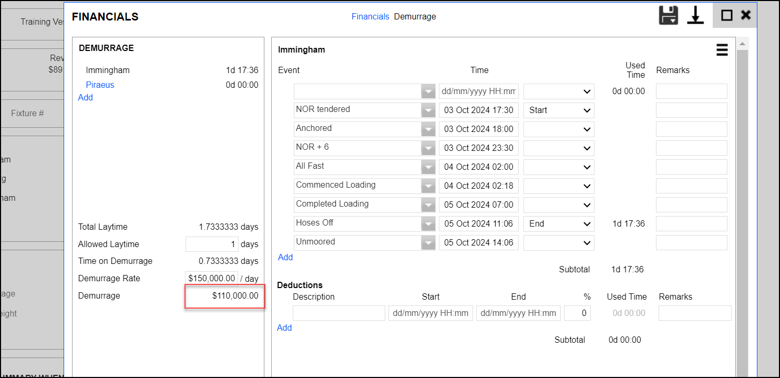Edit the Demurrage Rate field
780x378 pixels.
coord(211,279)
